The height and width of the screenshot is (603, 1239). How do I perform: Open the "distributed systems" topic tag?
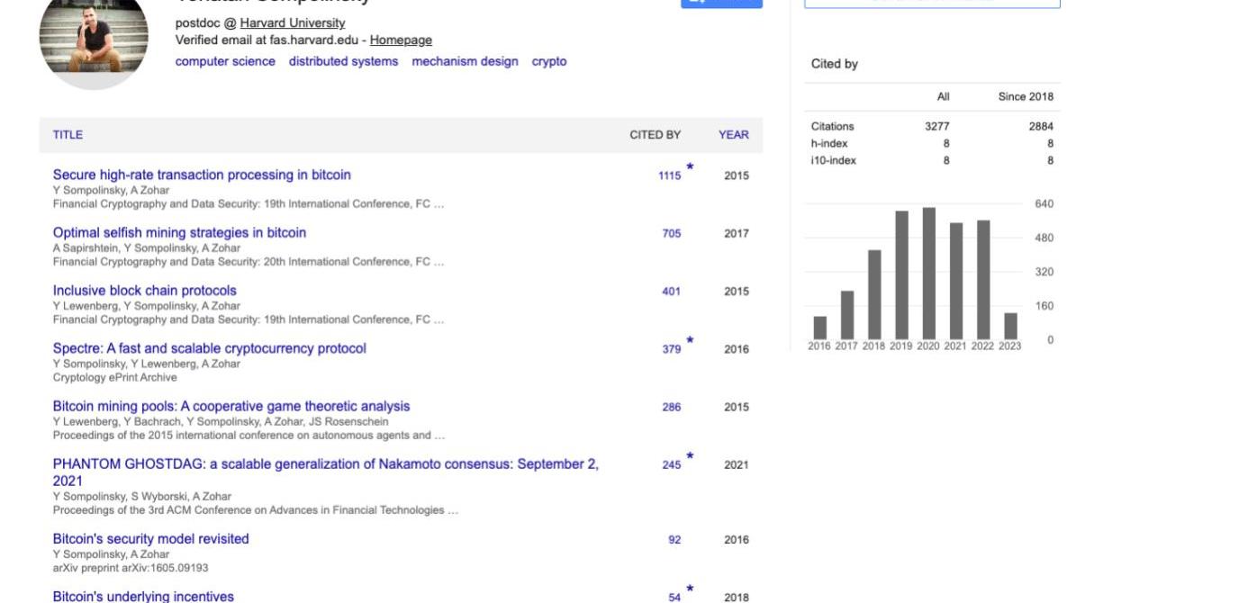coord(343,62)
